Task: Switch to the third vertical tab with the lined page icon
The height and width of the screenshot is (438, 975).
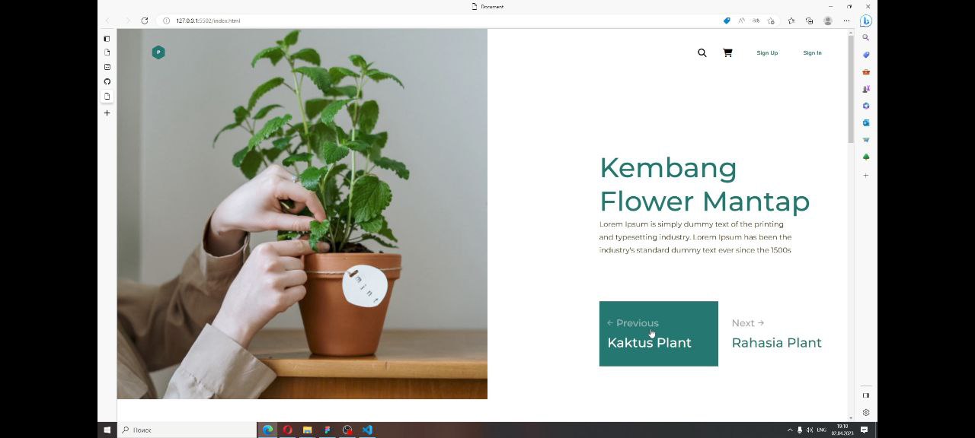Action: [107, 67]
